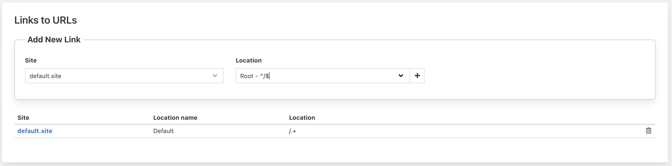The height and width of the screenshot is (166, 672).
Task: Delete the default.site link with trash icon
Action: pyautogui.click(x=648, y=131)
